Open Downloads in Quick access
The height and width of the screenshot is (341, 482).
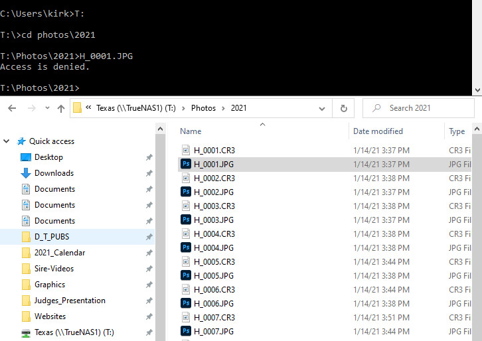coord(54,173)
